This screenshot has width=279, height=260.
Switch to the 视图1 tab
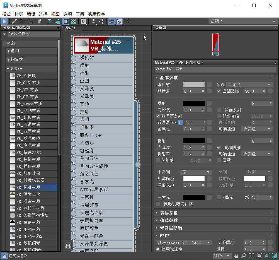click(72, 28)
